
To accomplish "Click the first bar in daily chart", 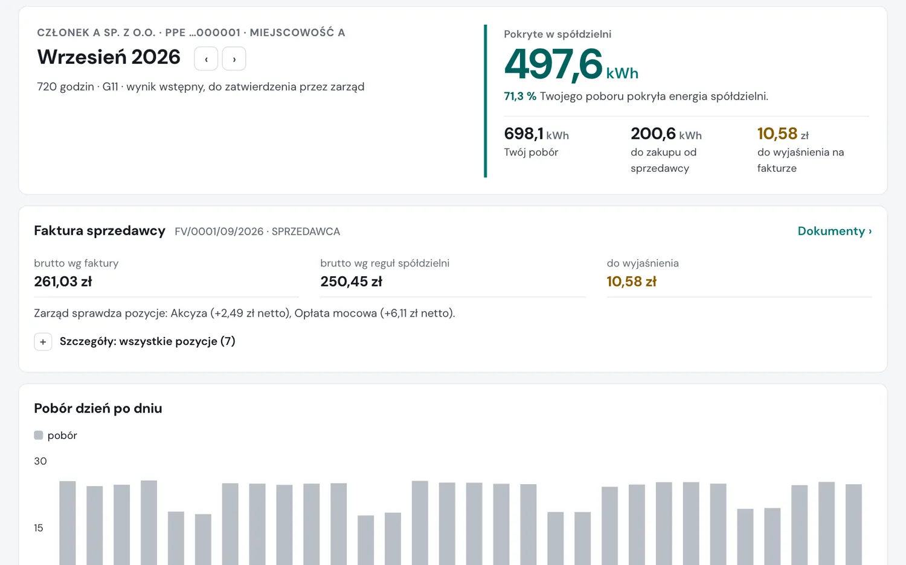I will (x=68, y=523).
